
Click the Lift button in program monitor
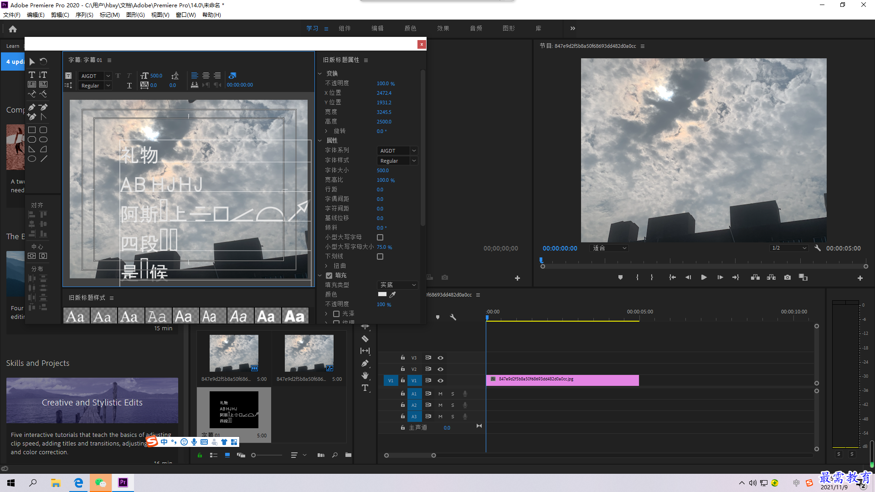pos(755,277)
